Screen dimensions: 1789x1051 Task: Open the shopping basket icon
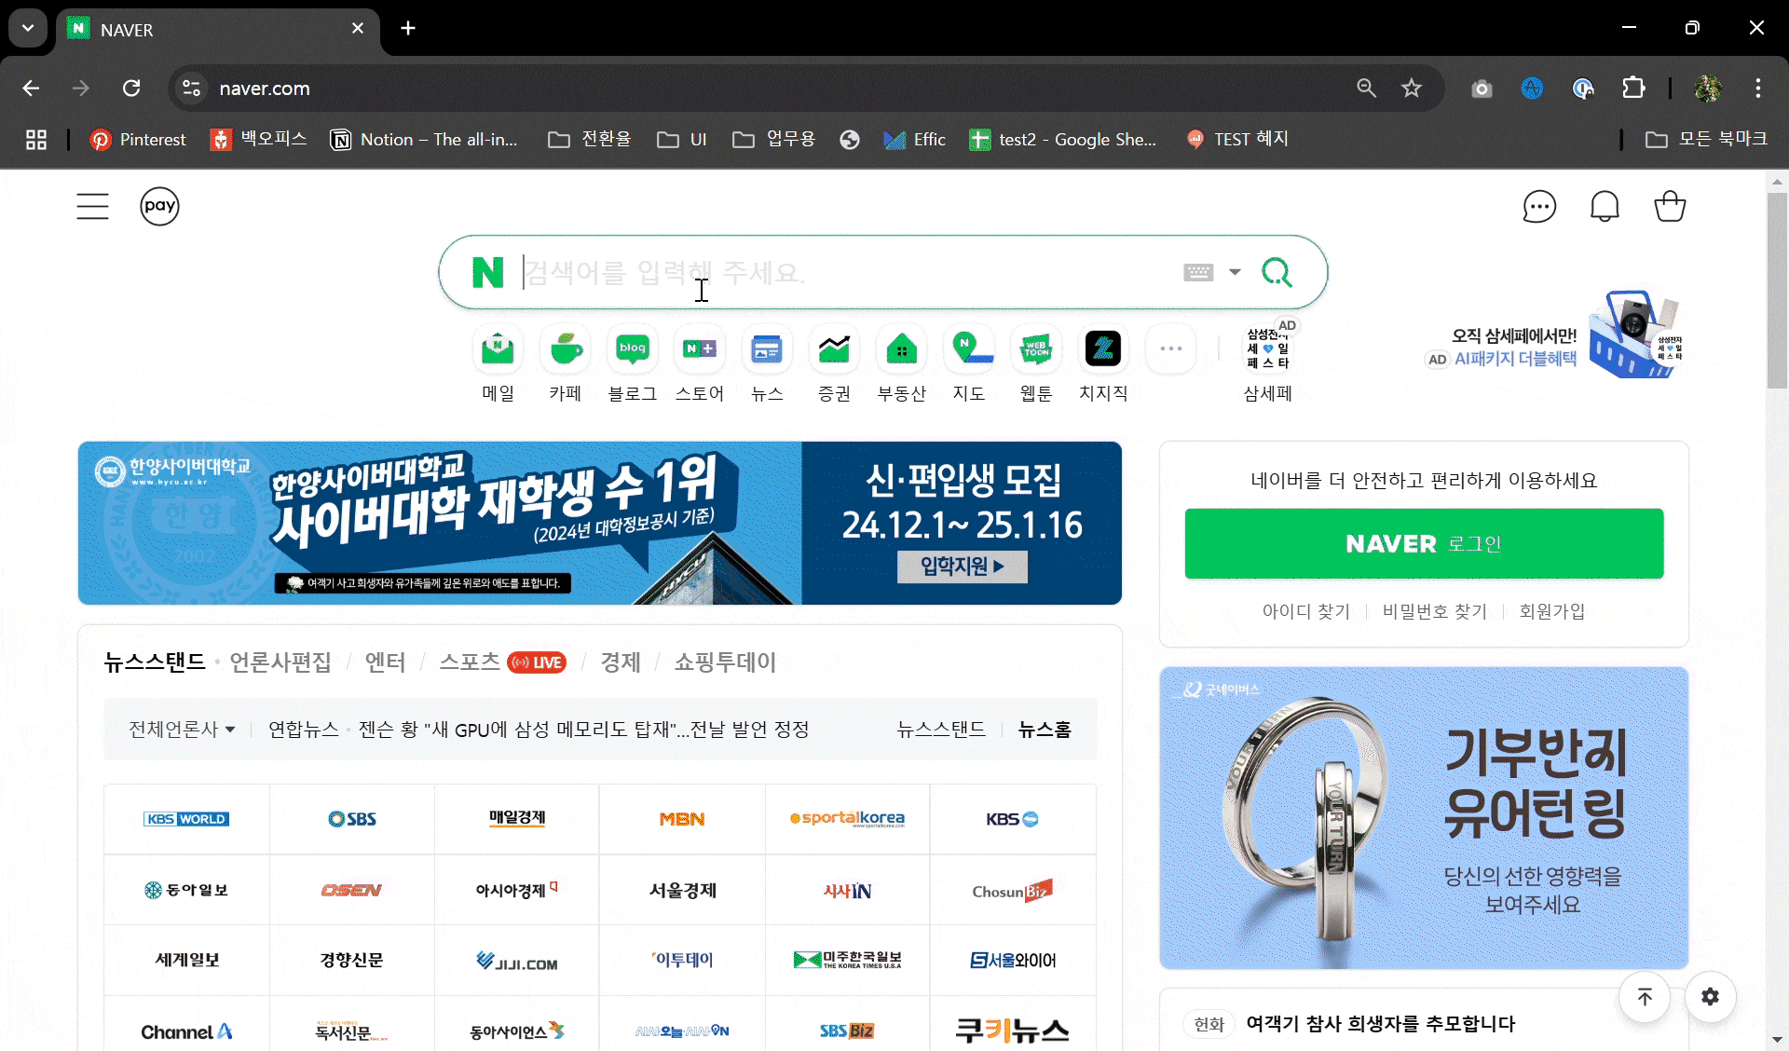[1670, 206]
